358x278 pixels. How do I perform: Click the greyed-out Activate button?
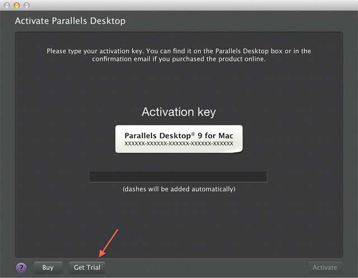click(324, 267)
